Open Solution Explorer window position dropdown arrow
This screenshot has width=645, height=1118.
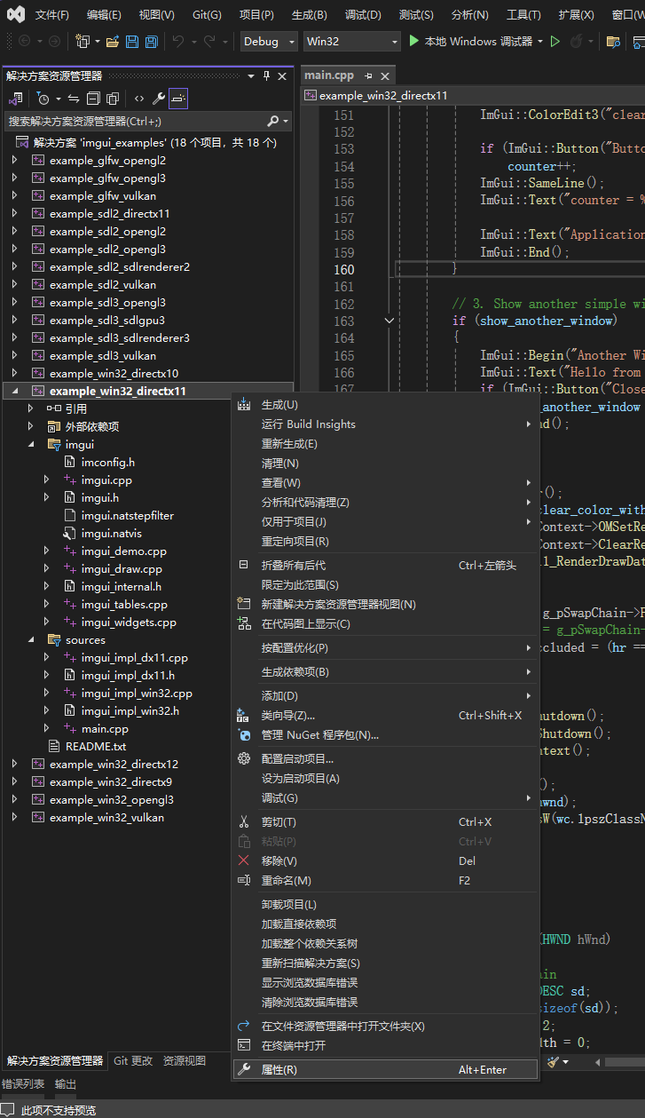tap(251, 76)
